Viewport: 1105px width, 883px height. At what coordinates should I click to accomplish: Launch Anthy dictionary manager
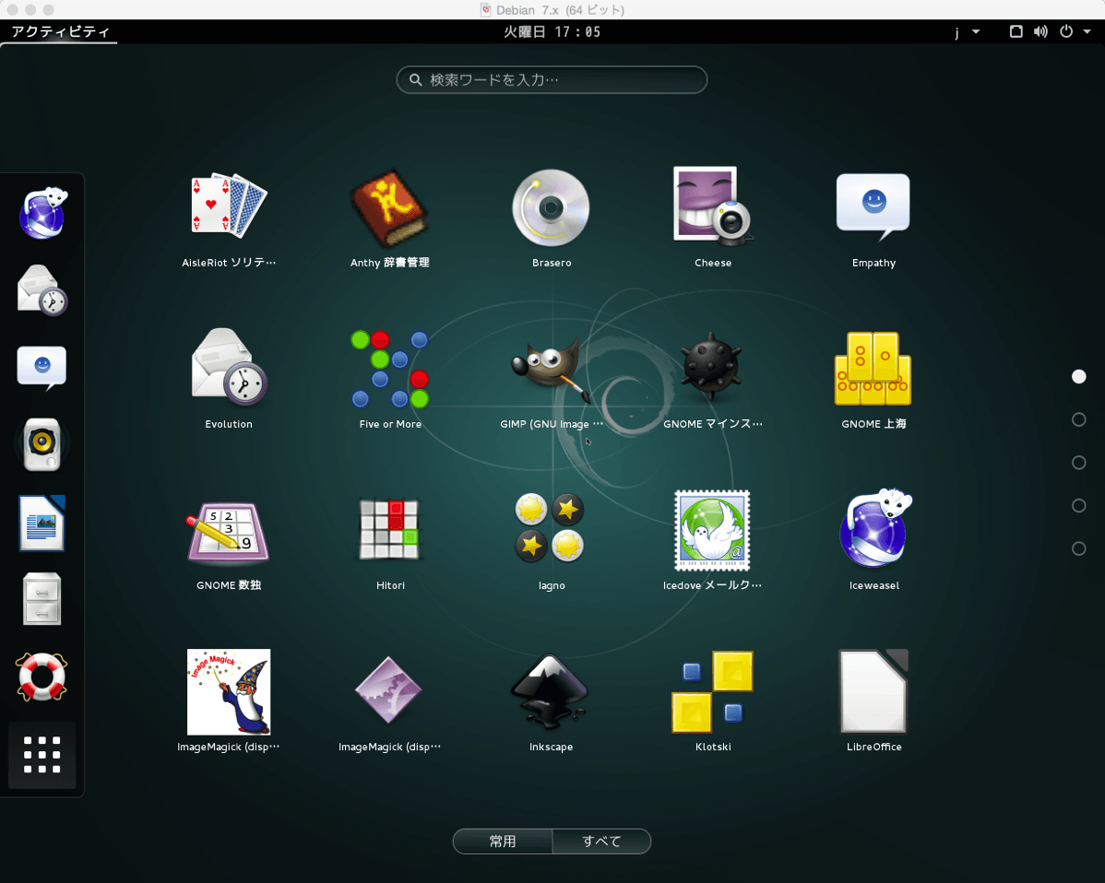(x=390, y=218)
